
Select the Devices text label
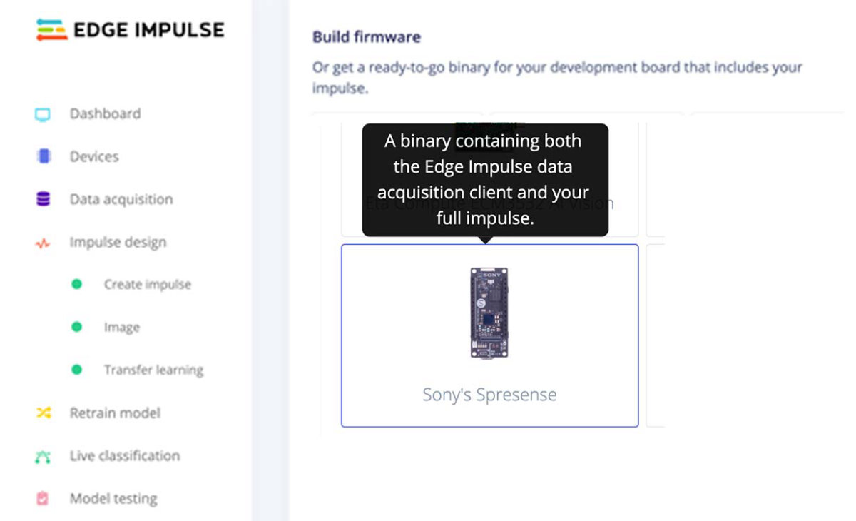[x=94, y=157]
